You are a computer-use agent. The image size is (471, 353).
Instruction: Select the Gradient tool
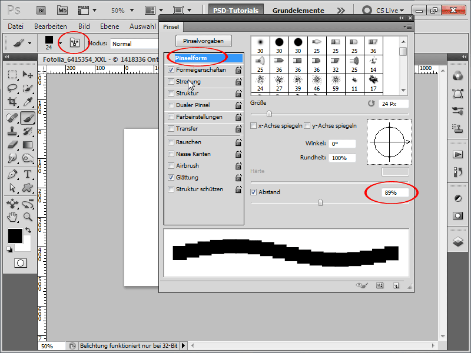[x=28, y=145]
